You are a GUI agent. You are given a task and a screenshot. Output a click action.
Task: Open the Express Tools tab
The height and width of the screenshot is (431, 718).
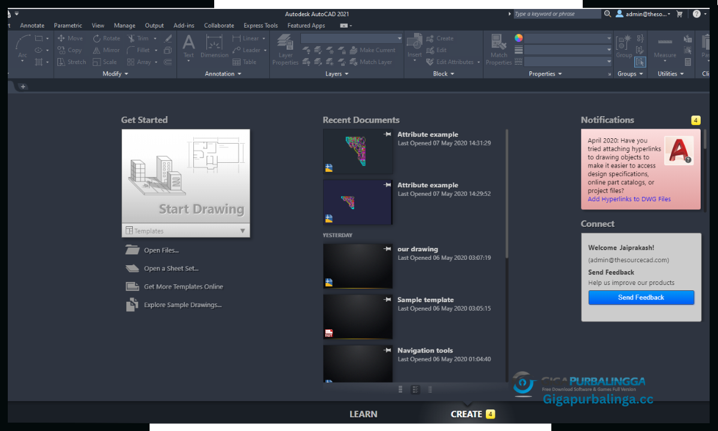pos(261,26)
